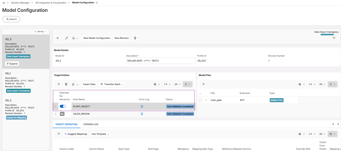Click the home icon in breadcrumb
This screenshot has height=151, width=341.
[4, 3]
